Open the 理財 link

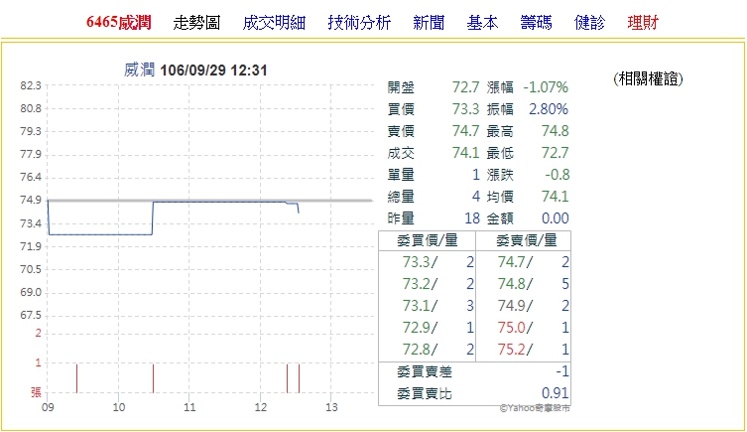[x=643, y=23]
